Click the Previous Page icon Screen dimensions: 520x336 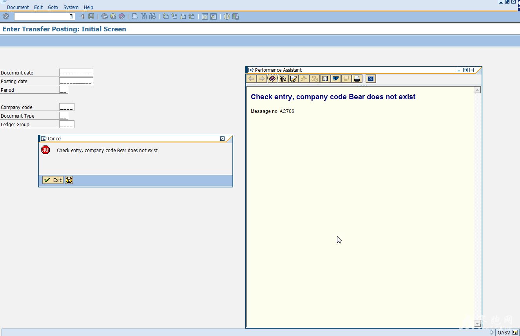[174, 16]
